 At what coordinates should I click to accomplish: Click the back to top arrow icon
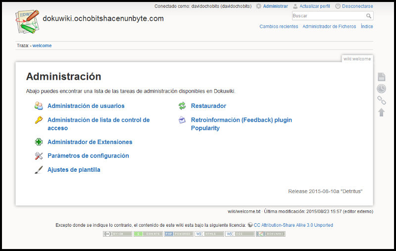click(x=381, y=112)
